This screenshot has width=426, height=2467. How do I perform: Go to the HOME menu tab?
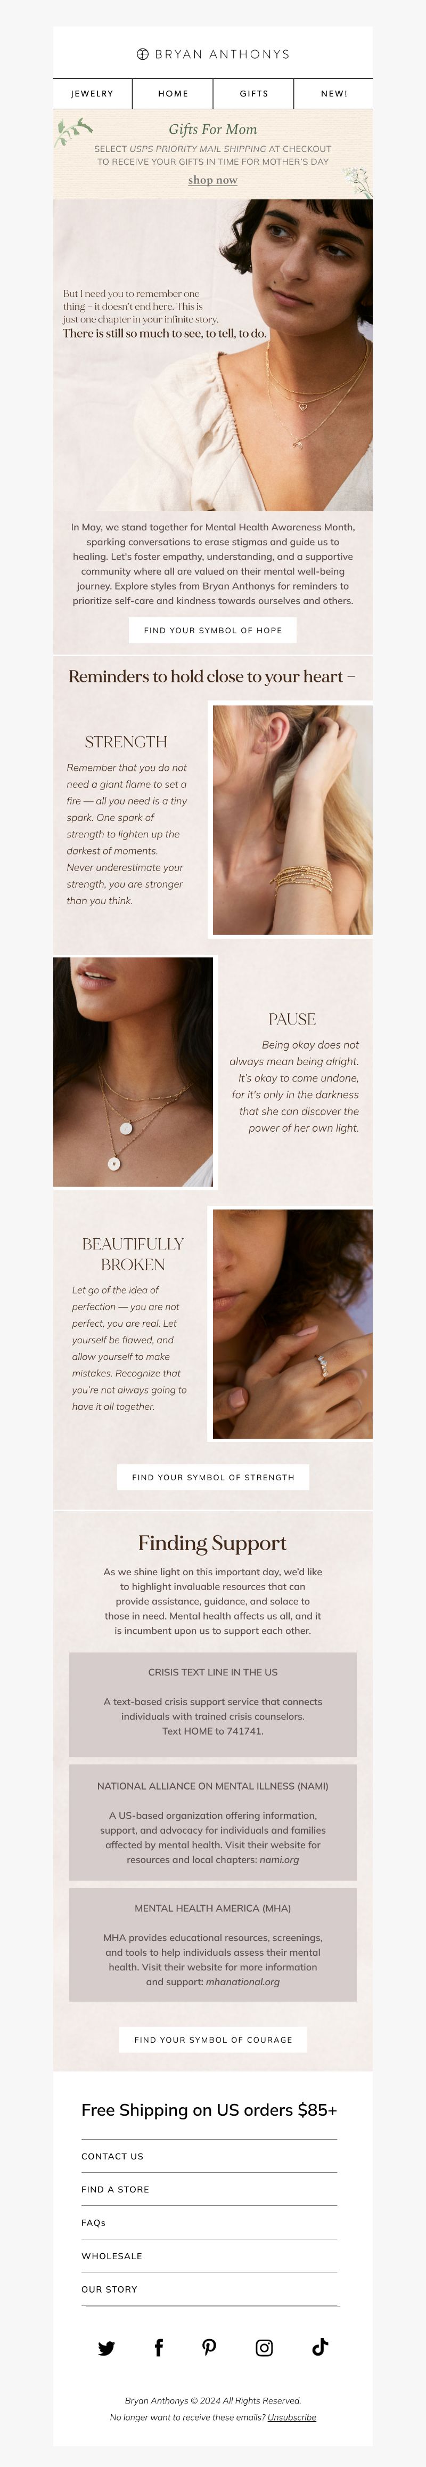click(173, 94)
